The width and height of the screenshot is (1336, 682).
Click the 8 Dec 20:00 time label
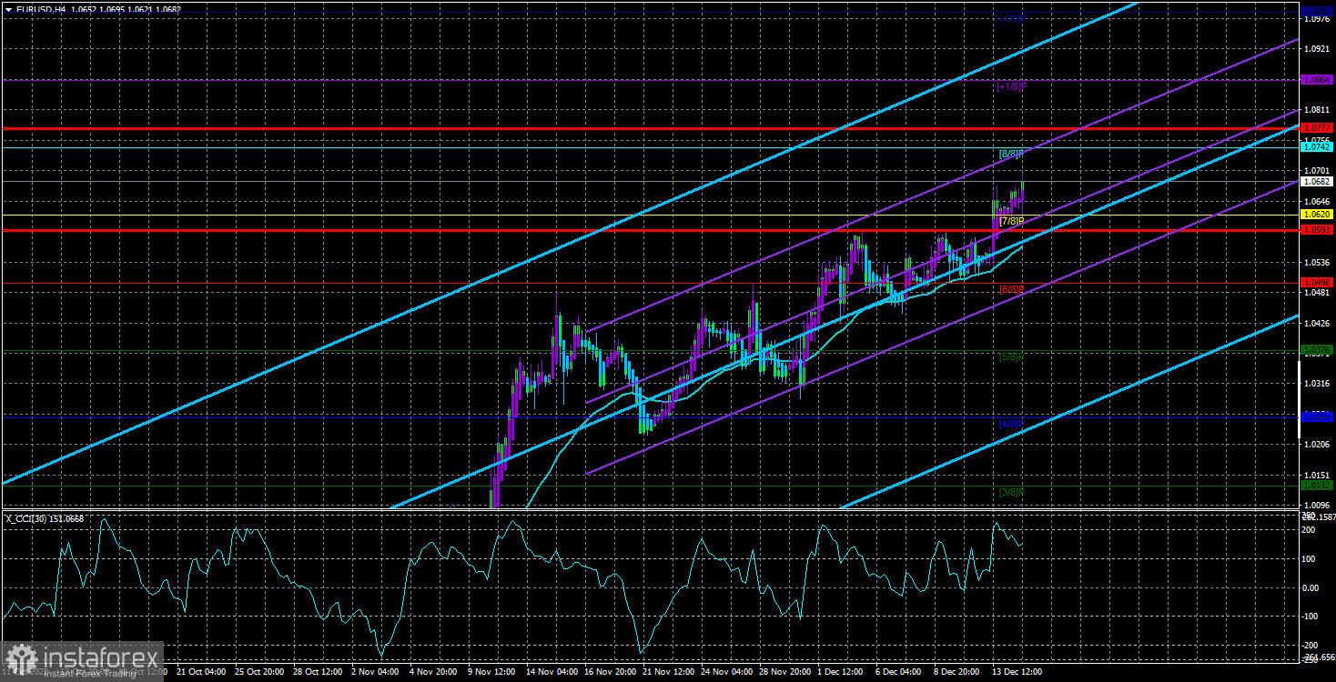pos(958,672)
